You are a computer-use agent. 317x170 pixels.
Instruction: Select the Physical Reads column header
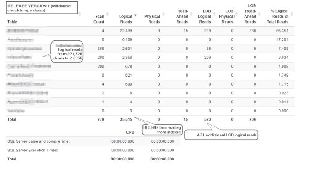[153, 19]
